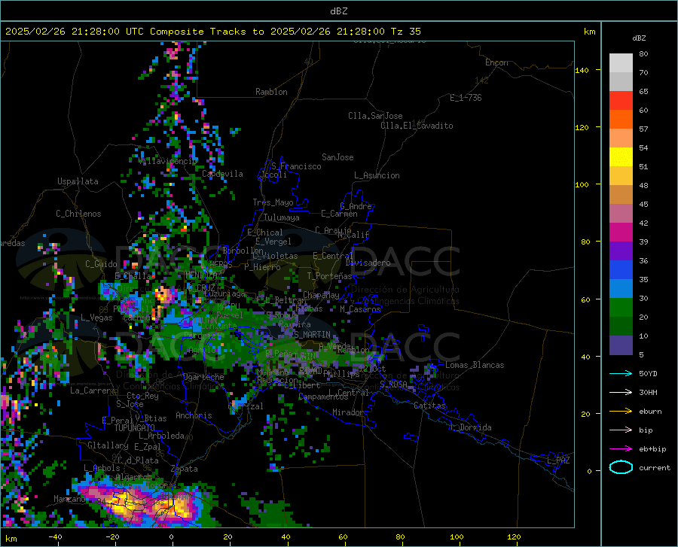
Task: Click the L_PAZ label
Action: click(558, 460)
